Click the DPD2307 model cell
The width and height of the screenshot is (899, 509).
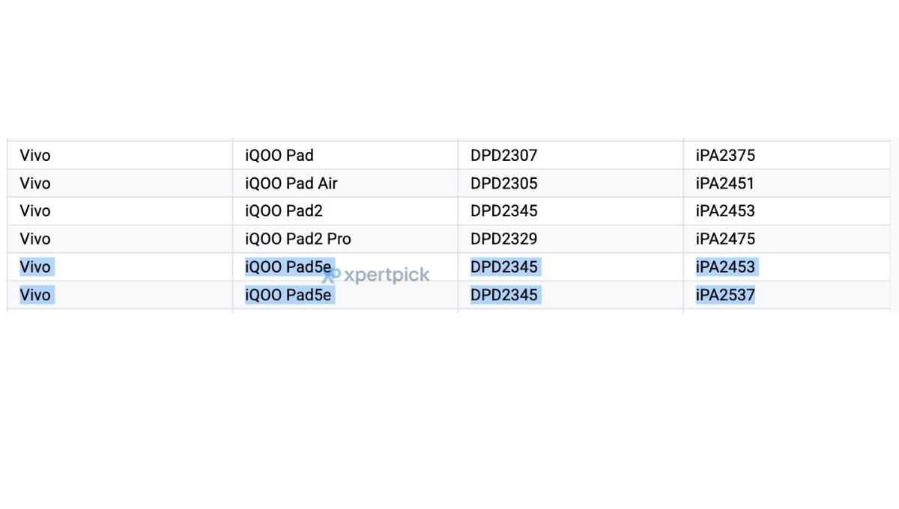click(571, 156)
